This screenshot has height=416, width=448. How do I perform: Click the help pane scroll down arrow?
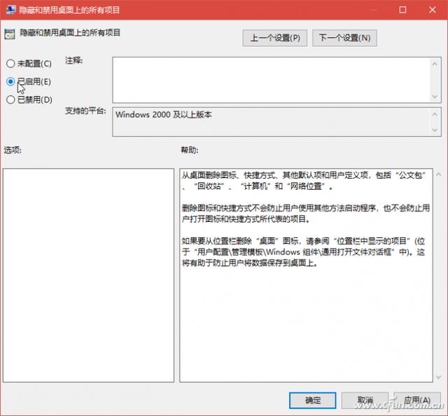(x=439, y=377)
